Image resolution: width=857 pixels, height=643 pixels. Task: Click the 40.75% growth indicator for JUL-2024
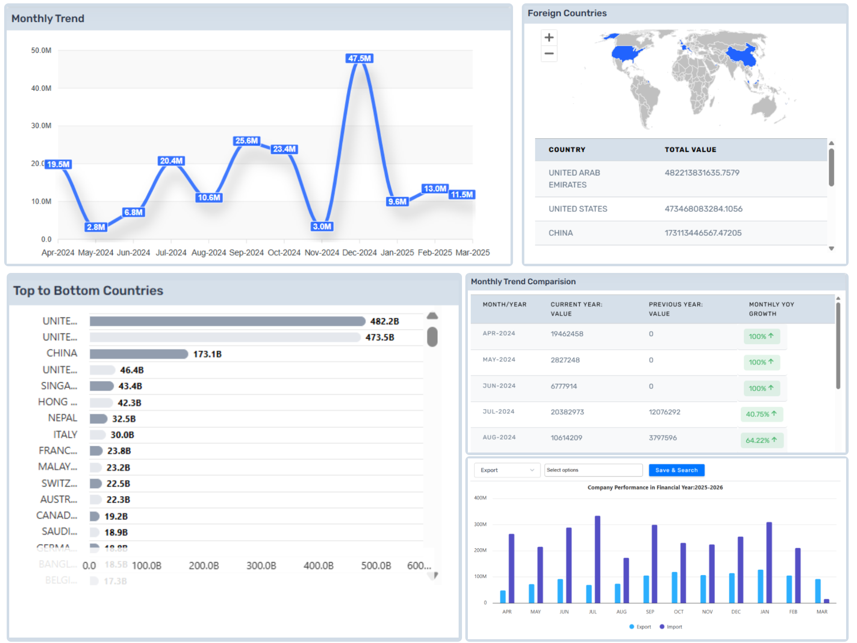762,414
